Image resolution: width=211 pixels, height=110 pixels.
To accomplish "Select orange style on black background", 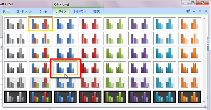I will point(190,97).
